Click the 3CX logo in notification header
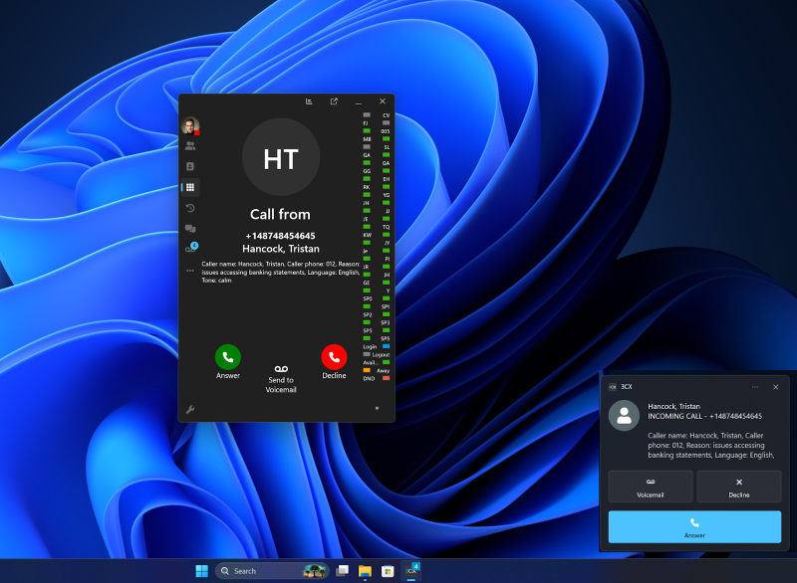The height and width of the screenshot is (583, 797). (613, 387)
